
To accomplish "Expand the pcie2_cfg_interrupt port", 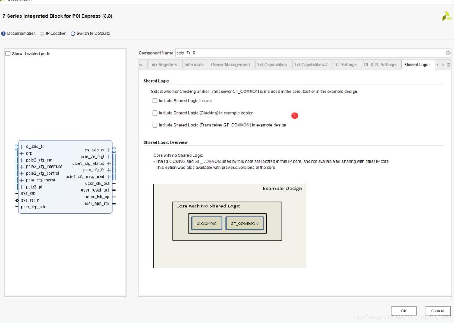I will coord(22,167).
